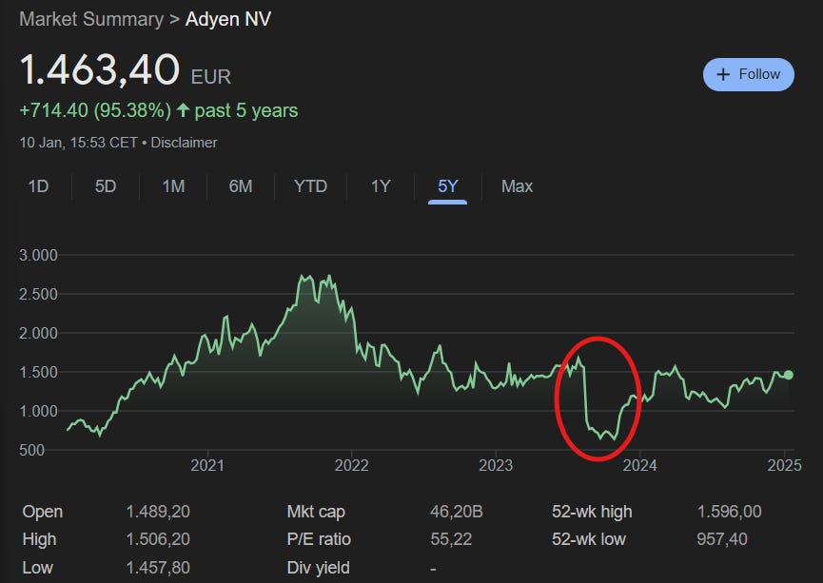Click the Follow button

click(x=748, y=74)
